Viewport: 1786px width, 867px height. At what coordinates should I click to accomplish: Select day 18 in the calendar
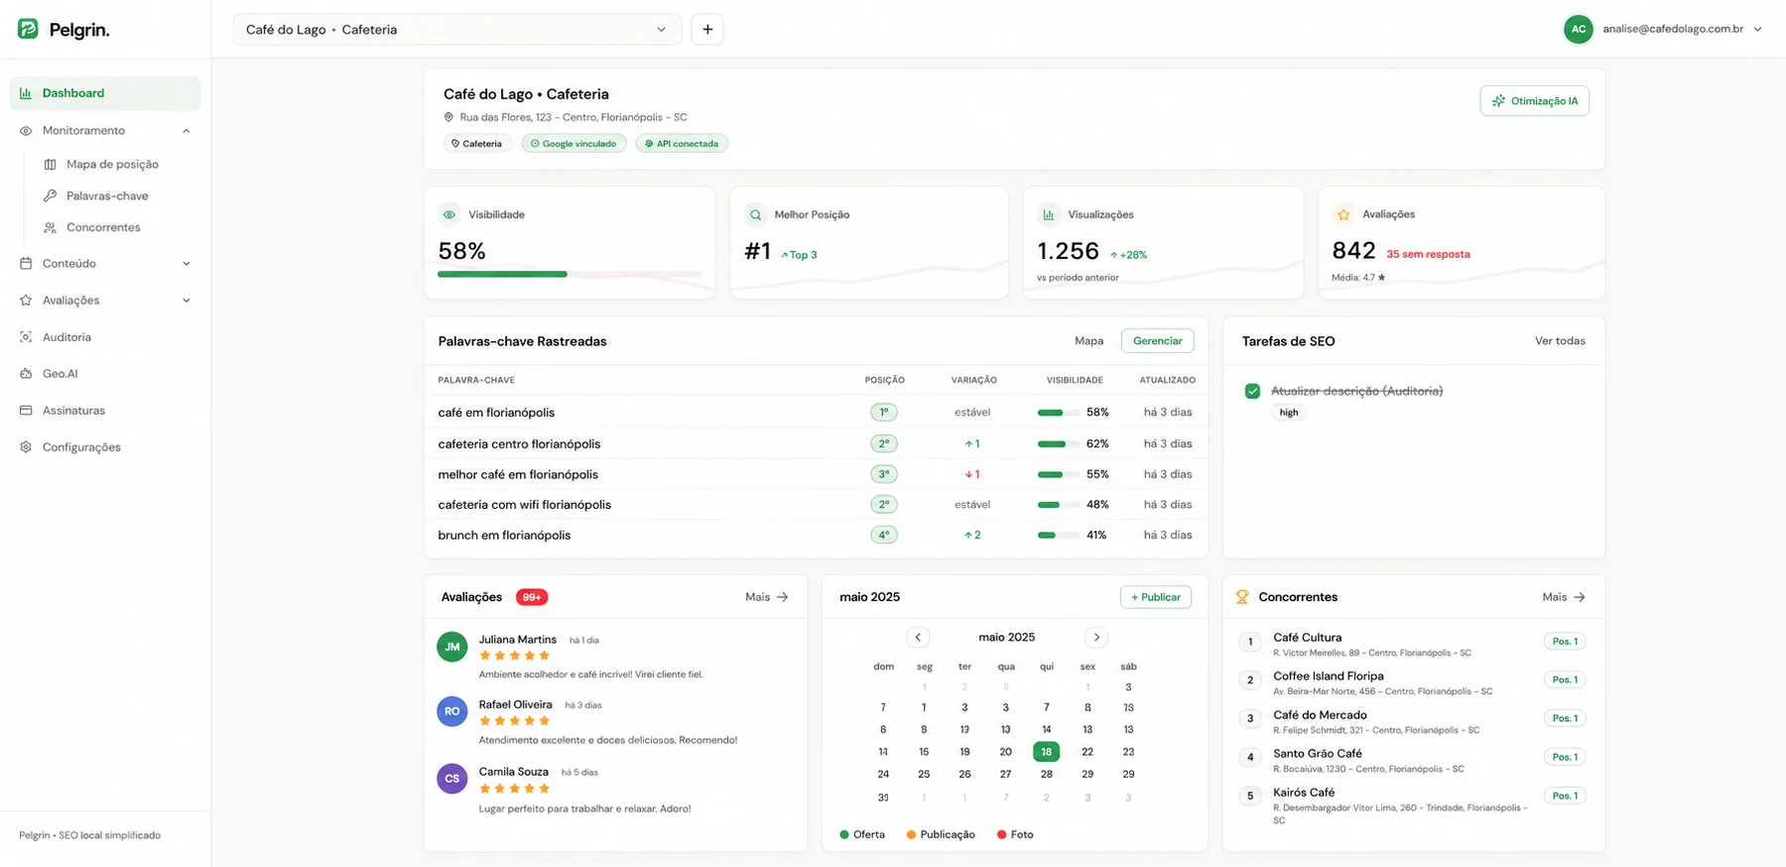point(1046,752)
